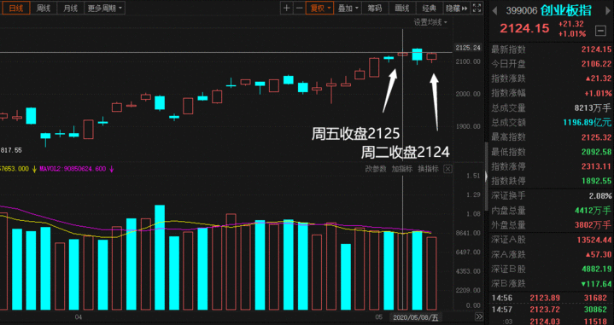Go to next stock arrow
Image resolution: width=614 pixels, height=325 pixels.
608,9
